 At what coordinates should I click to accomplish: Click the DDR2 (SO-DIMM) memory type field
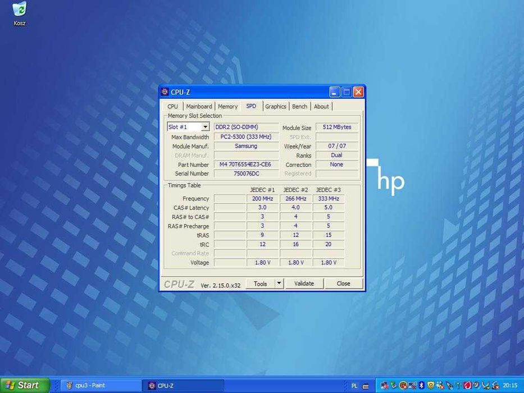tap(247, 127)
